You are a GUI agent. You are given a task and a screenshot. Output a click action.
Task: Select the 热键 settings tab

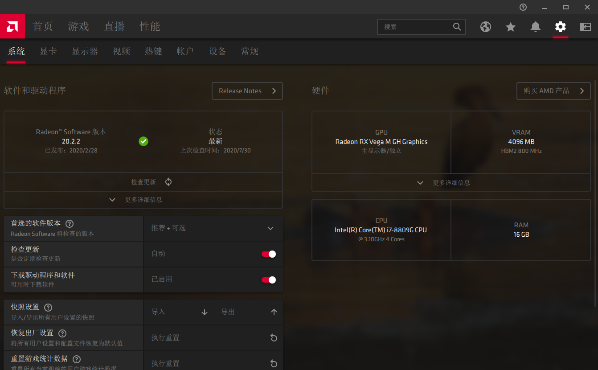pyautogui.click(x=153, y=51)
